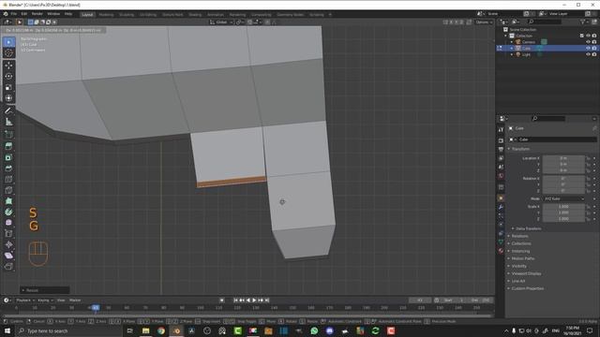The height and width of the screenshot is (337, 600).
Task: Select the Scale tool in toolbar
Action: (x=8, y=87)
